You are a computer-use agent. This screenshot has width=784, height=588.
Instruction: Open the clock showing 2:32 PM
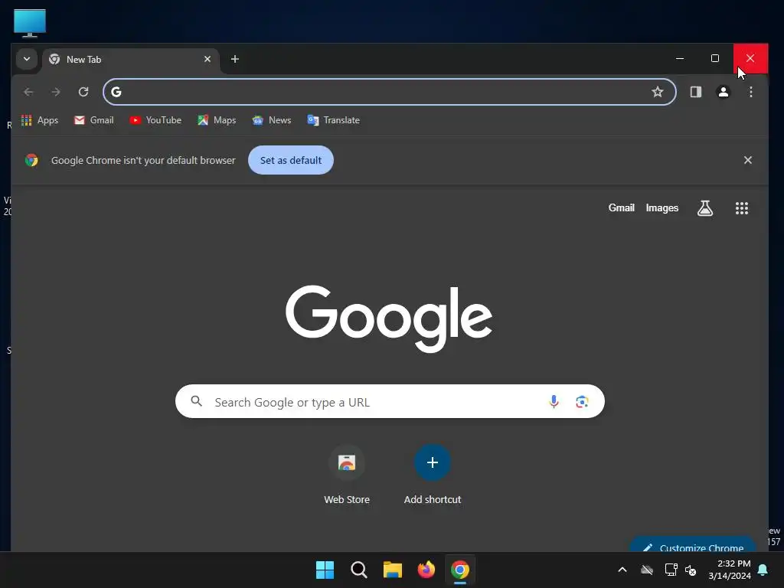730,570
